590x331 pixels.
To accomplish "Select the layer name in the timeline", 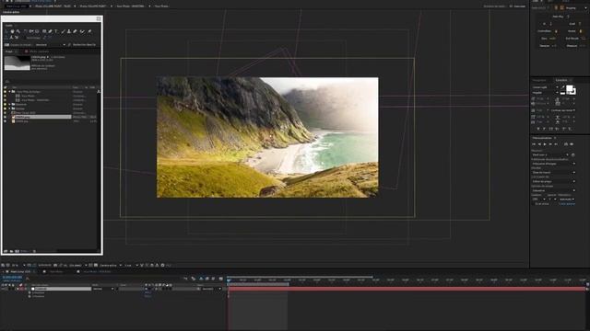I will [62, 289].
